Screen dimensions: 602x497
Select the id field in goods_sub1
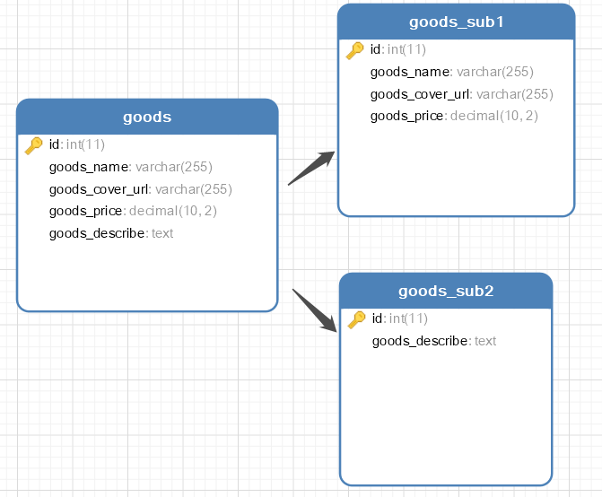pos(397,49)
